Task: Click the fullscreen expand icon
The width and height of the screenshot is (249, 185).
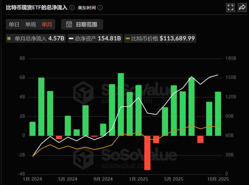Action: 230,7
